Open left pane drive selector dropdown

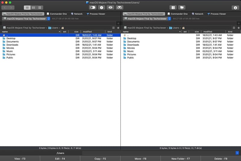[x=26, y=19]
